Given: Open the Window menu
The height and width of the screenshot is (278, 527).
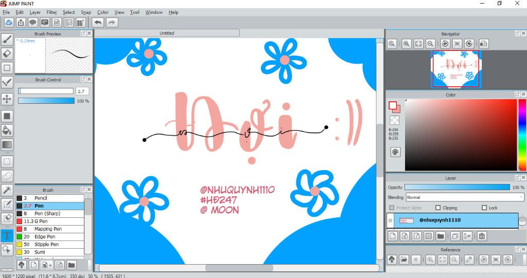Looking at the screenshot, I should click(x=154, y=12).
